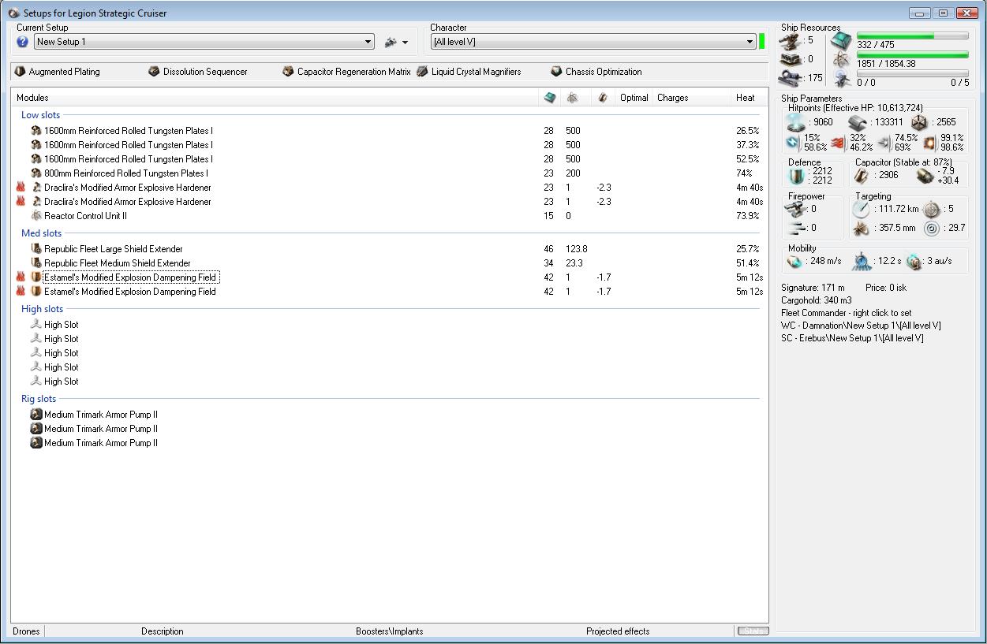The width and height of the screenshot is (987, 644).
Task: Click the turret hardpoints icon
Action: point(790,40)
